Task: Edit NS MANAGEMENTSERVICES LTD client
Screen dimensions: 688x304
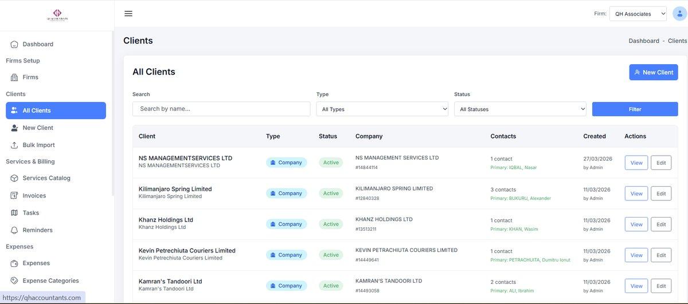Action: [x=661, y=163]
